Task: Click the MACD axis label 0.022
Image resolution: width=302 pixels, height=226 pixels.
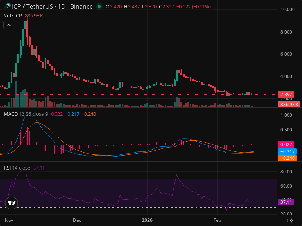Action: pos(286,145)
